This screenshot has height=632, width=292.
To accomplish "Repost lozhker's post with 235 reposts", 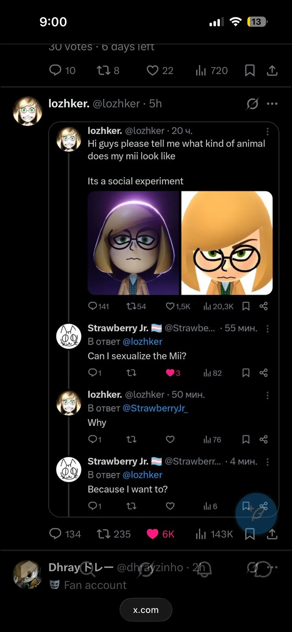I will coord(103,534).
